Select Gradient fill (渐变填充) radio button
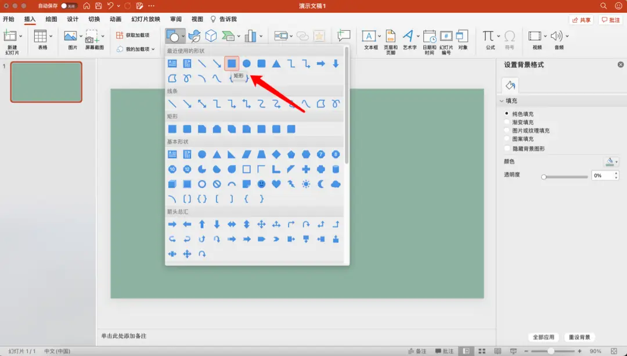Screen dimensions: 627x356 [507, 122]
